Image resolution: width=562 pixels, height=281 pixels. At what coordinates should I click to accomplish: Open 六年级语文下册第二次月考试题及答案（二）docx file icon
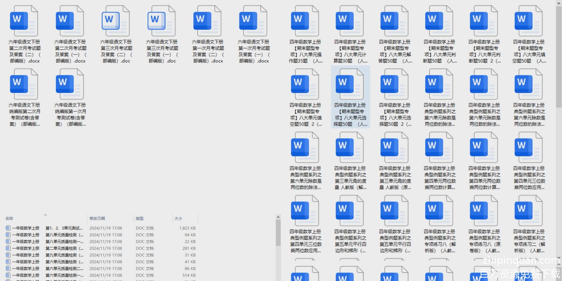coord(24,21)
